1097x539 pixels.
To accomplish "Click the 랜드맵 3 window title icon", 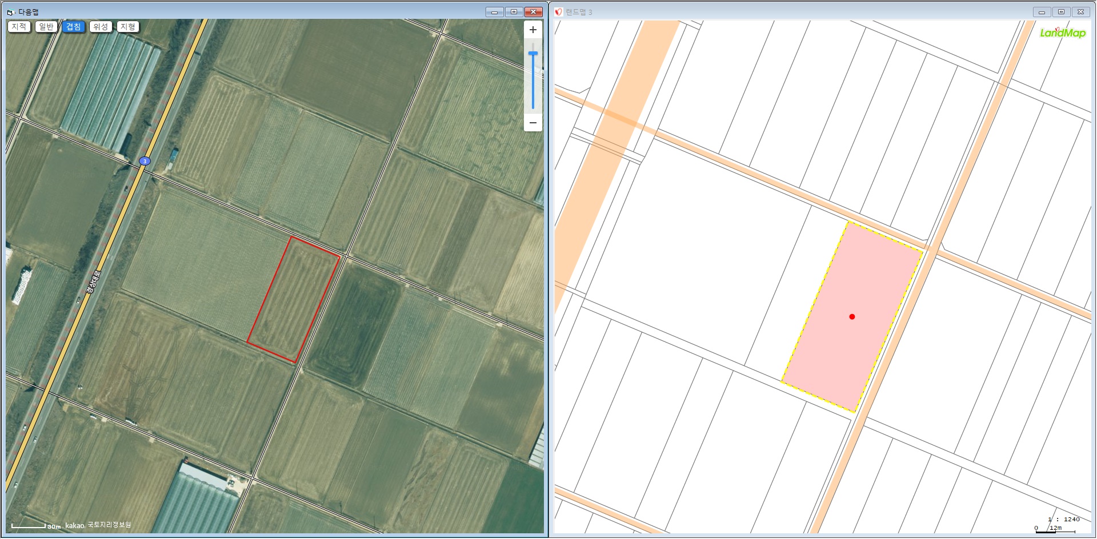I will (x=559, y=12).
